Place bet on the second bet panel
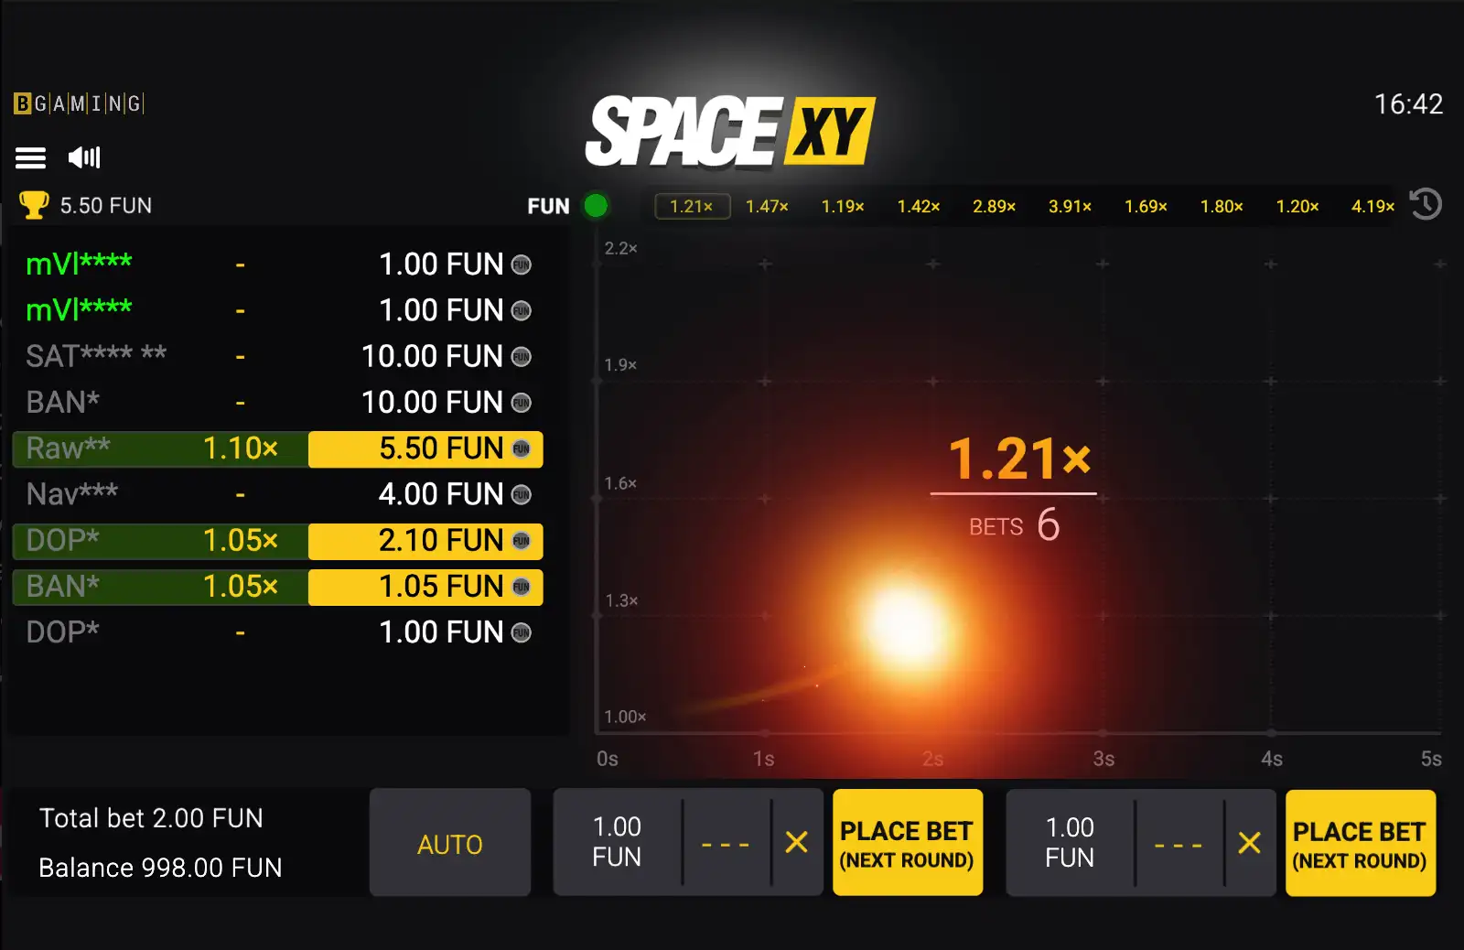Viewport: 1464px width, 950px height. coord(1360,843)
